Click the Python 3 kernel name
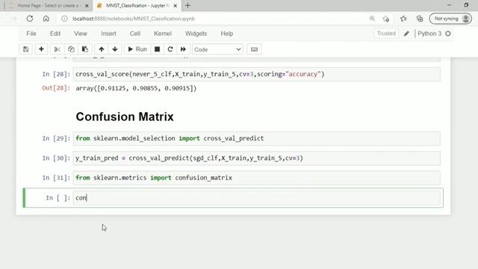The image size is (478, 269). (429, 34)
